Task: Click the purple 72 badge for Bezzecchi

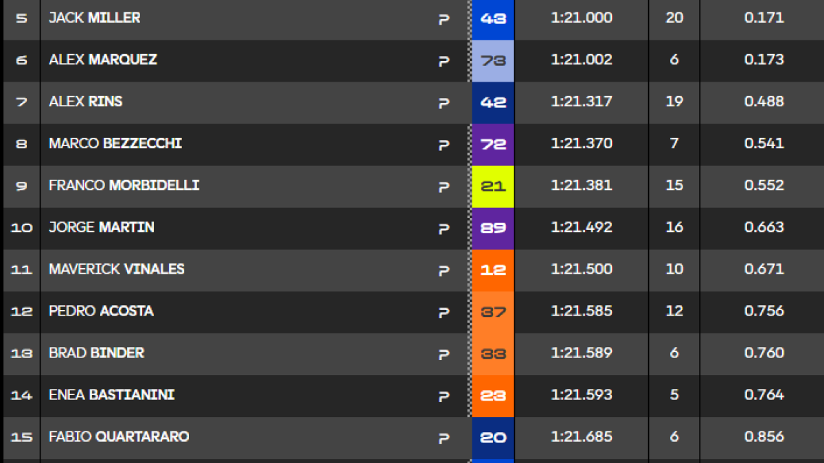Action: pos(493,145)
